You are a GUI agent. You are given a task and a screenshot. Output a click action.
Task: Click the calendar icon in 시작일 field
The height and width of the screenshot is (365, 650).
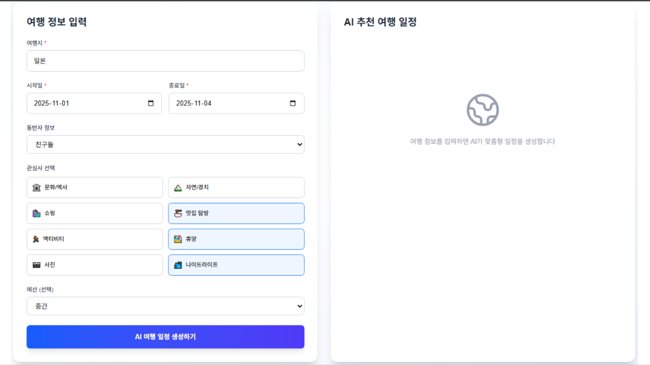[x=151, y=104]
